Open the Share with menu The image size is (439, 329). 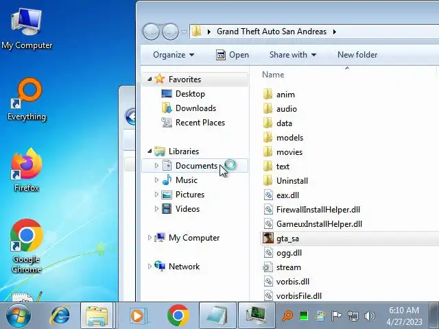(x=293, y=55)
